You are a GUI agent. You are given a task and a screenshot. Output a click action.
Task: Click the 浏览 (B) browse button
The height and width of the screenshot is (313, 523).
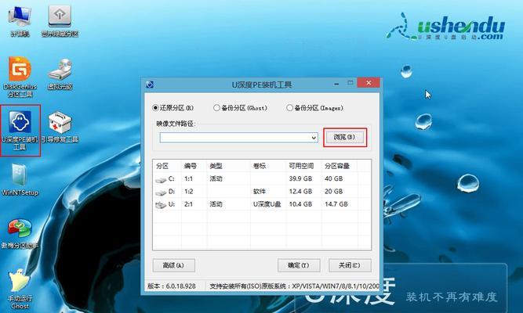pos(344,137)
